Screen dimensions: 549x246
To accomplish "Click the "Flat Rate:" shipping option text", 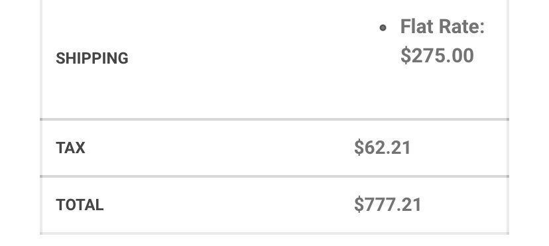I will (442, 27).
